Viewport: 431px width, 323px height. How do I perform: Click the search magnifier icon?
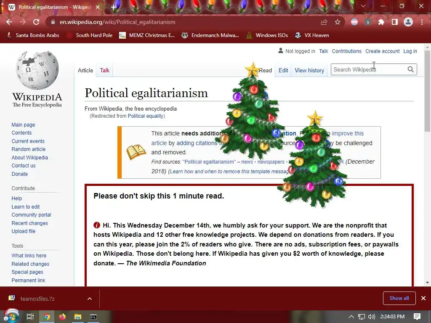click(411, 69)
